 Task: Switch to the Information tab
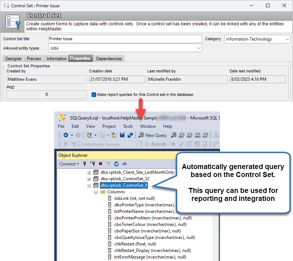[56, 59]
